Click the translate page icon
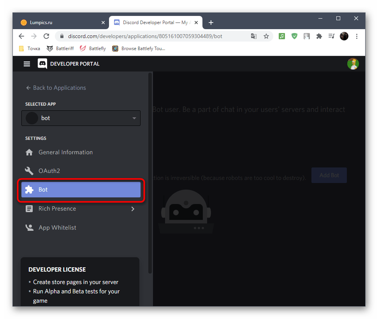Screen dimensions: 378x319 254,36
